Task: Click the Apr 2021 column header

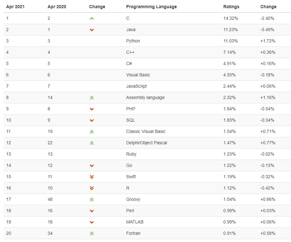Action: click(x=15, y=7)
